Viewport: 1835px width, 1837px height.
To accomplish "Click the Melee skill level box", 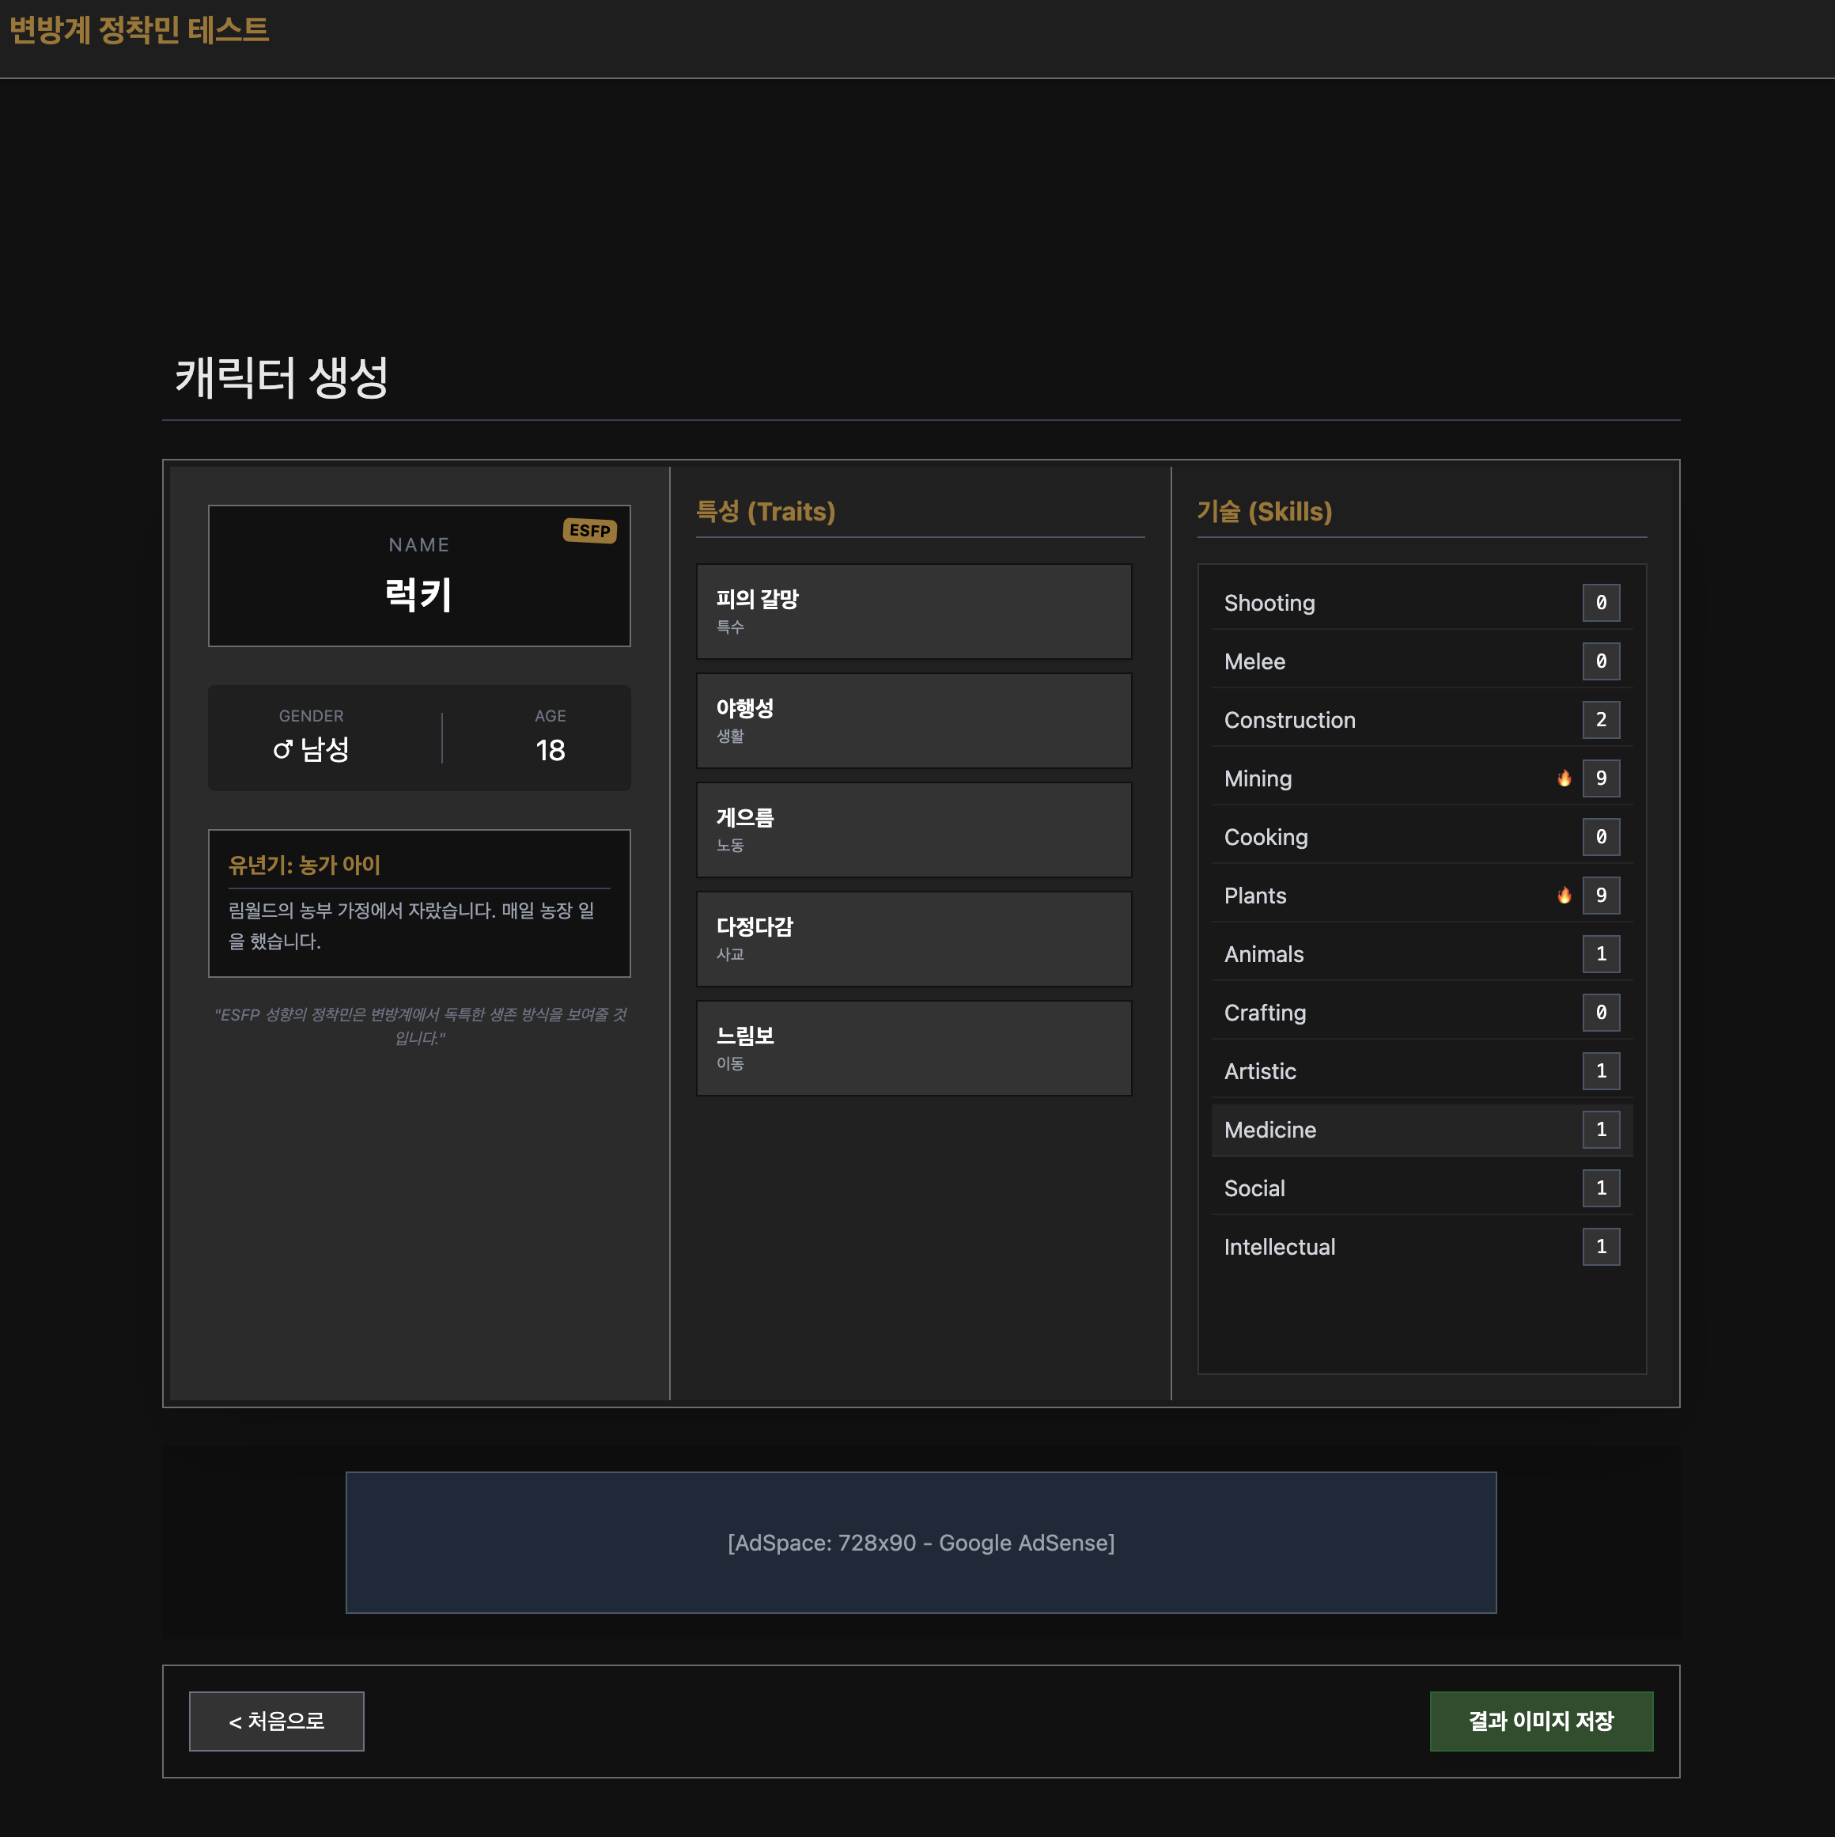I will point(1600,661).
